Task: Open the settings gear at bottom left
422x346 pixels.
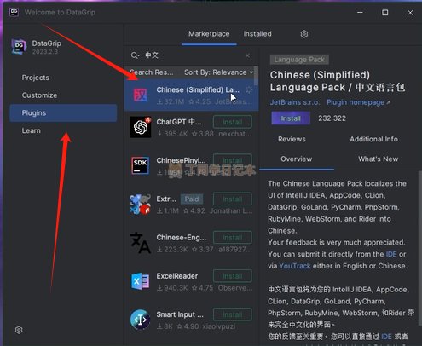Action: pyautogui.click(x=19, y=330)
